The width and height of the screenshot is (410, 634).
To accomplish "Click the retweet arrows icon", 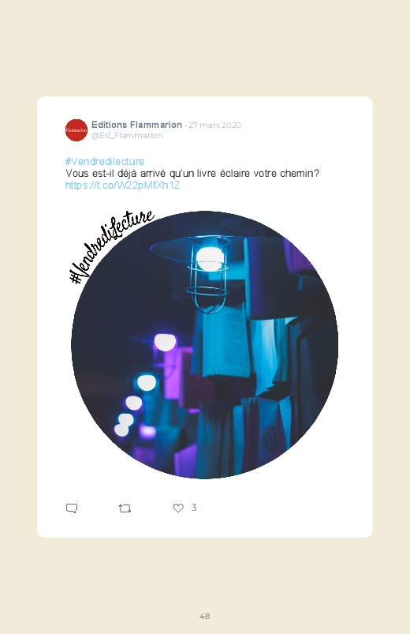I will coord(125,508).
